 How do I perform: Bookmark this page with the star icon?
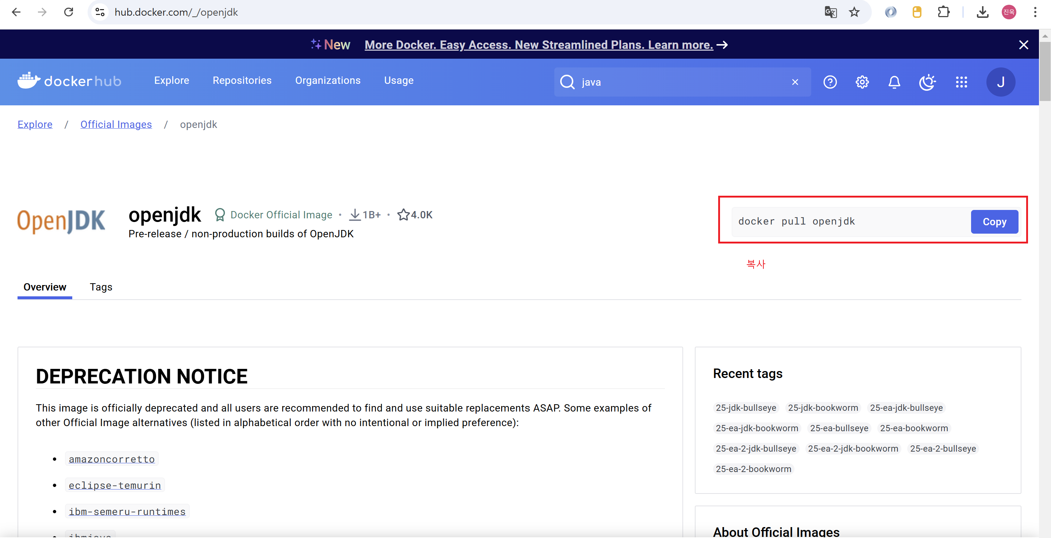[x=854, y=12]
